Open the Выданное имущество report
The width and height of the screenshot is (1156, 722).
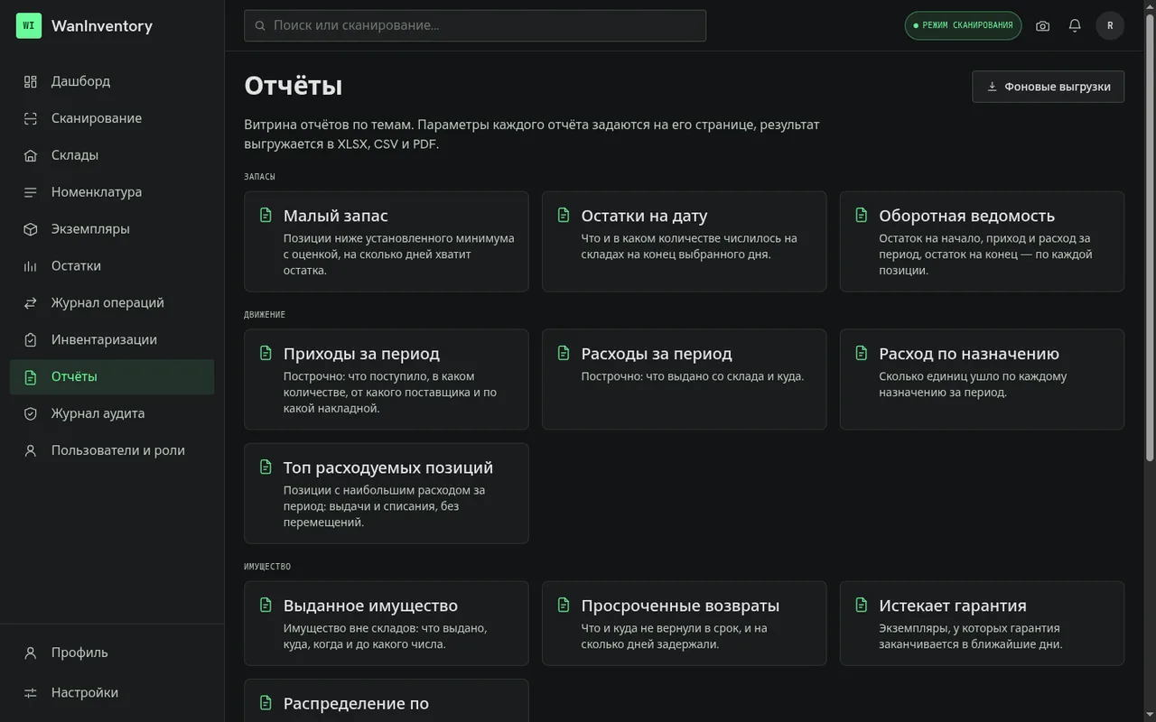[387, 624]
